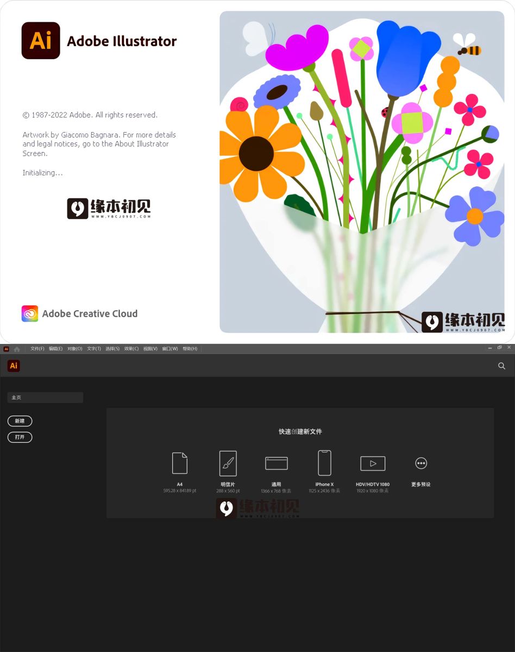Open the 文件(F) menu

pos(37,349)
